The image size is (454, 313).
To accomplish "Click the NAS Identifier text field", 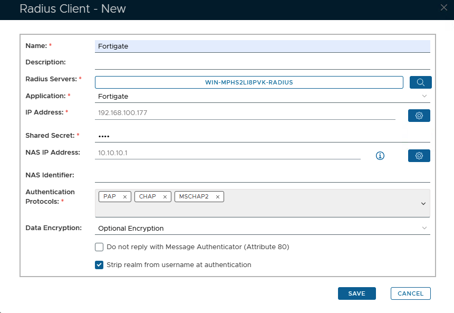I will coord(262,175).
